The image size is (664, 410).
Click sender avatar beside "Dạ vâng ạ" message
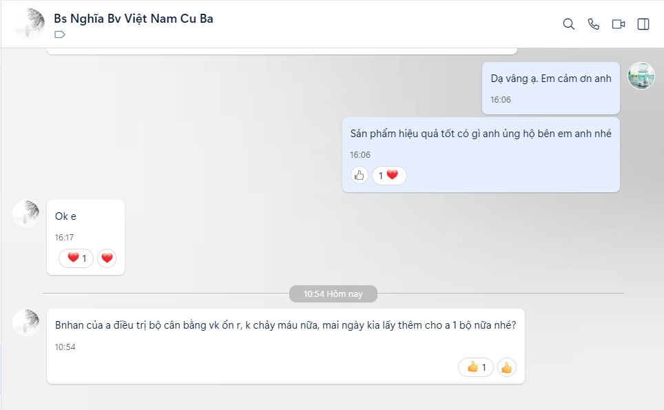point(641,76)
